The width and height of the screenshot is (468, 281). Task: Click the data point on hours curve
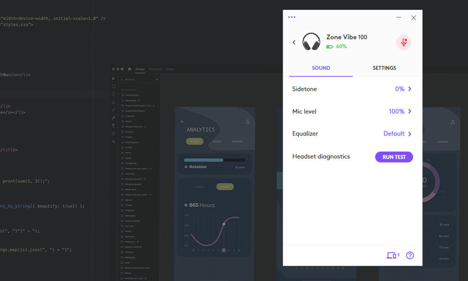click(224, 224)
